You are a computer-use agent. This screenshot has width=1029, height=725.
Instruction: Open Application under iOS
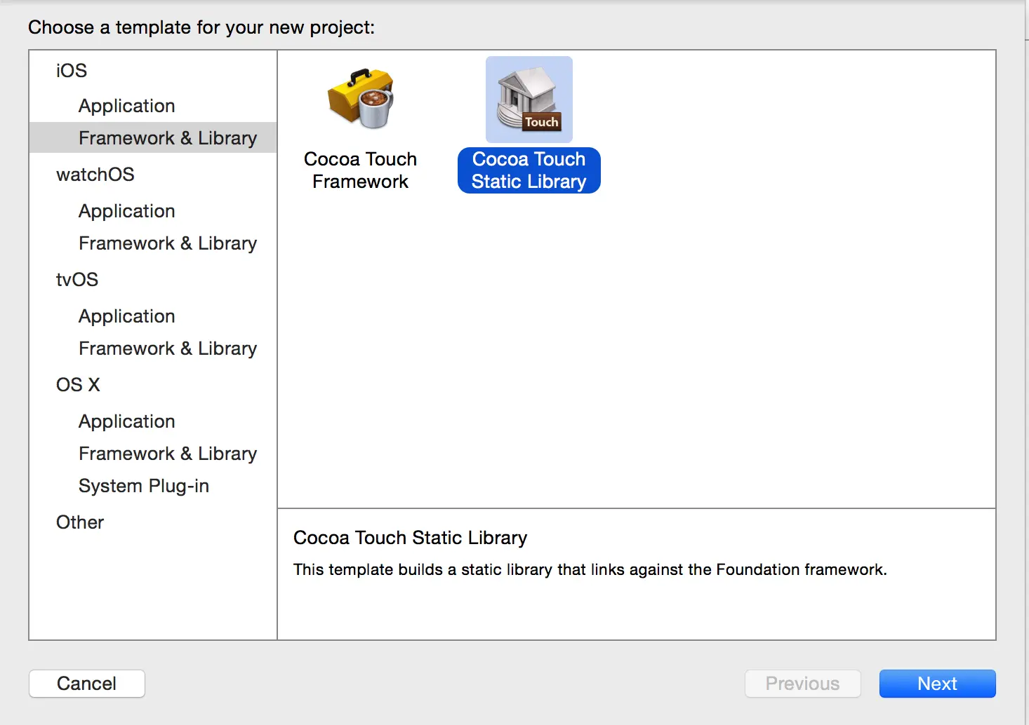coord(127,106)
